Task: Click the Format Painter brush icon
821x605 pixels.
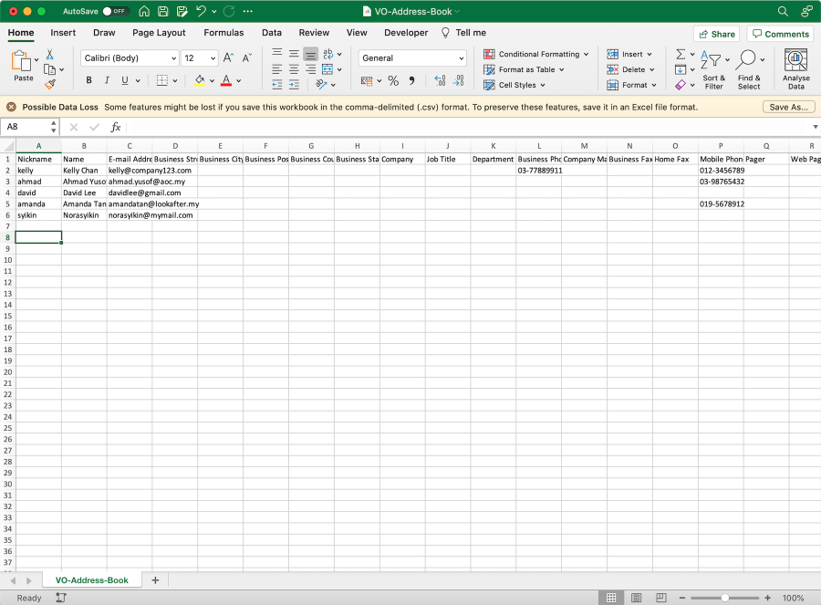Action: 50,85
